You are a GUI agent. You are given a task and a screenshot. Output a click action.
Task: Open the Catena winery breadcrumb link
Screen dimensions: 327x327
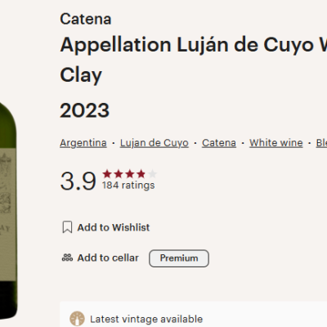point(219,143)
